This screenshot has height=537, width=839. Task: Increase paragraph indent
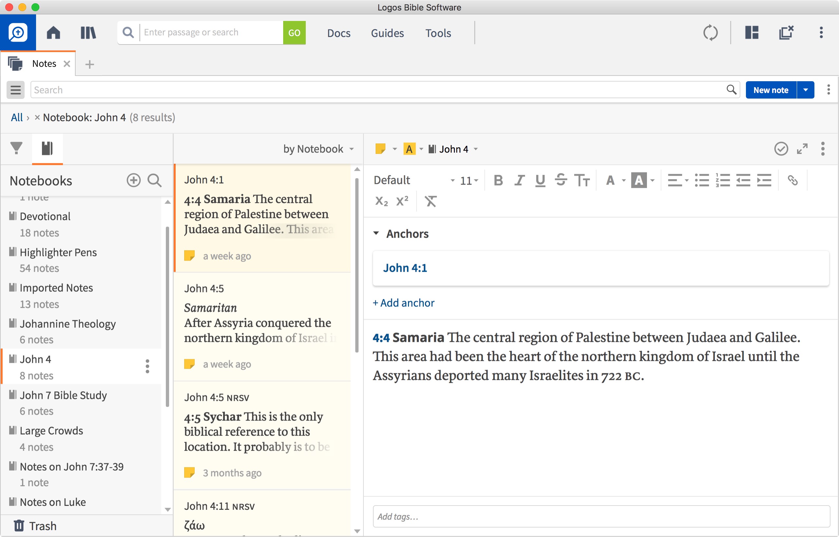pyautogui.click(x=764, y=180)
